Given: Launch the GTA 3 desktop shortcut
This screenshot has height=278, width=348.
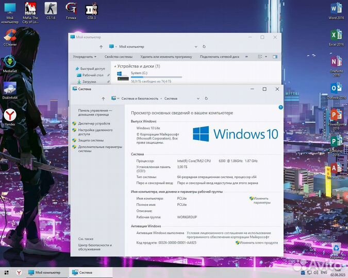Looking at the screenshot, I should coord(91,11).
